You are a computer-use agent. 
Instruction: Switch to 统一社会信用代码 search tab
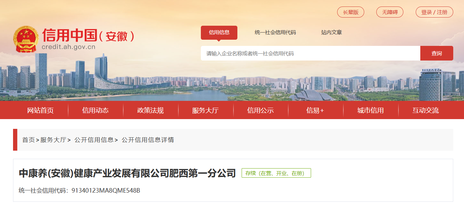tap(275, 32)
